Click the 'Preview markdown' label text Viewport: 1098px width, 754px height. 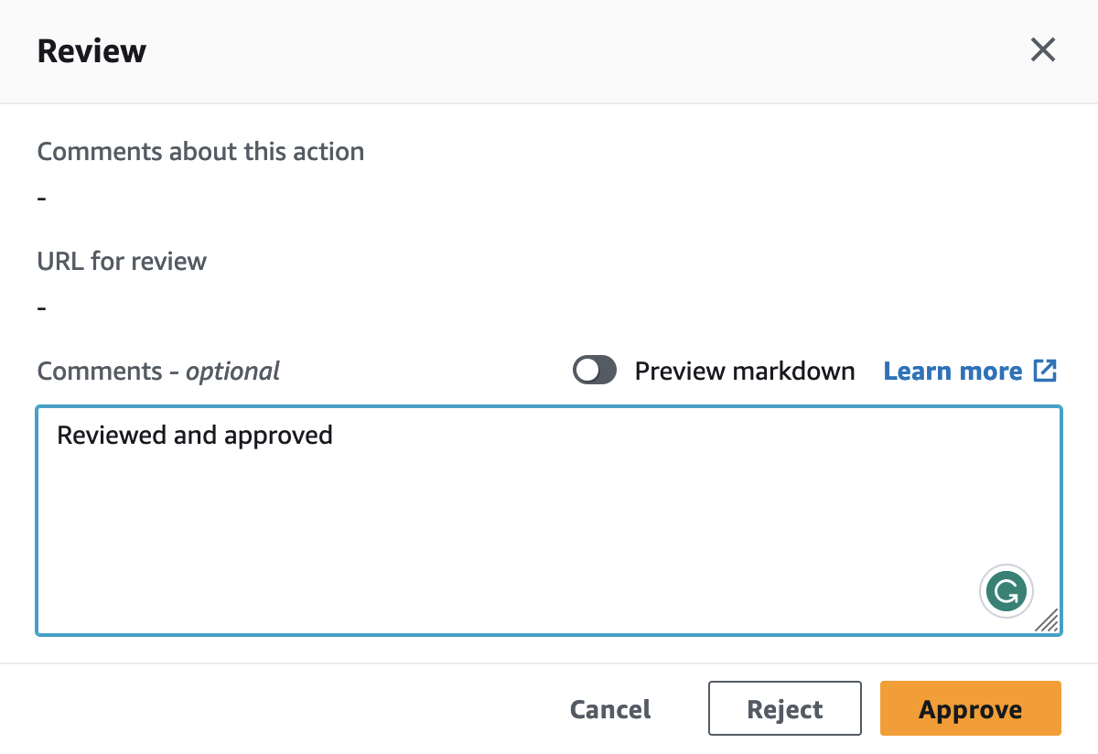click(744, 370)
